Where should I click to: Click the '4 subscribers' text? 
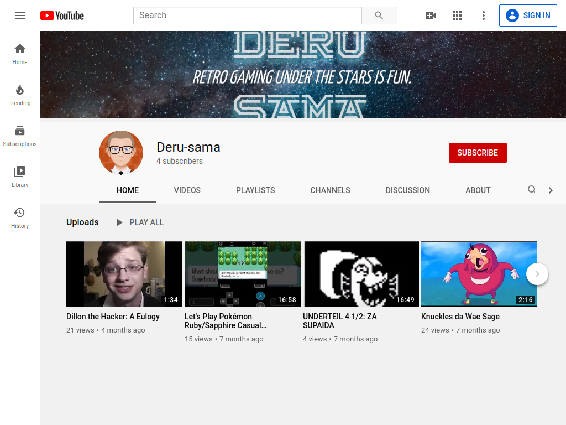point(180,161)
